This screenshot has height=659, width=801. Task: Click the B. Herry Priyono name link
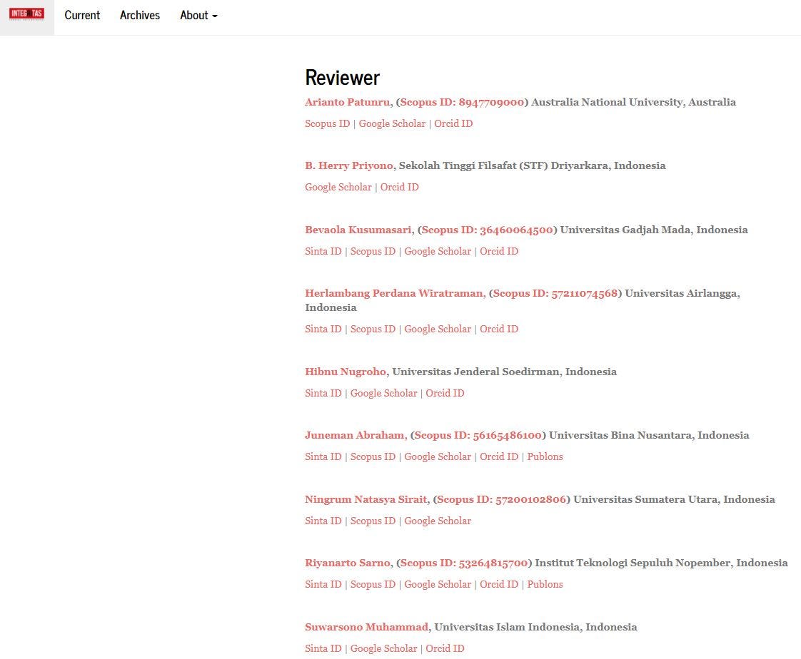pyautogui.click(x=349, y=166)
